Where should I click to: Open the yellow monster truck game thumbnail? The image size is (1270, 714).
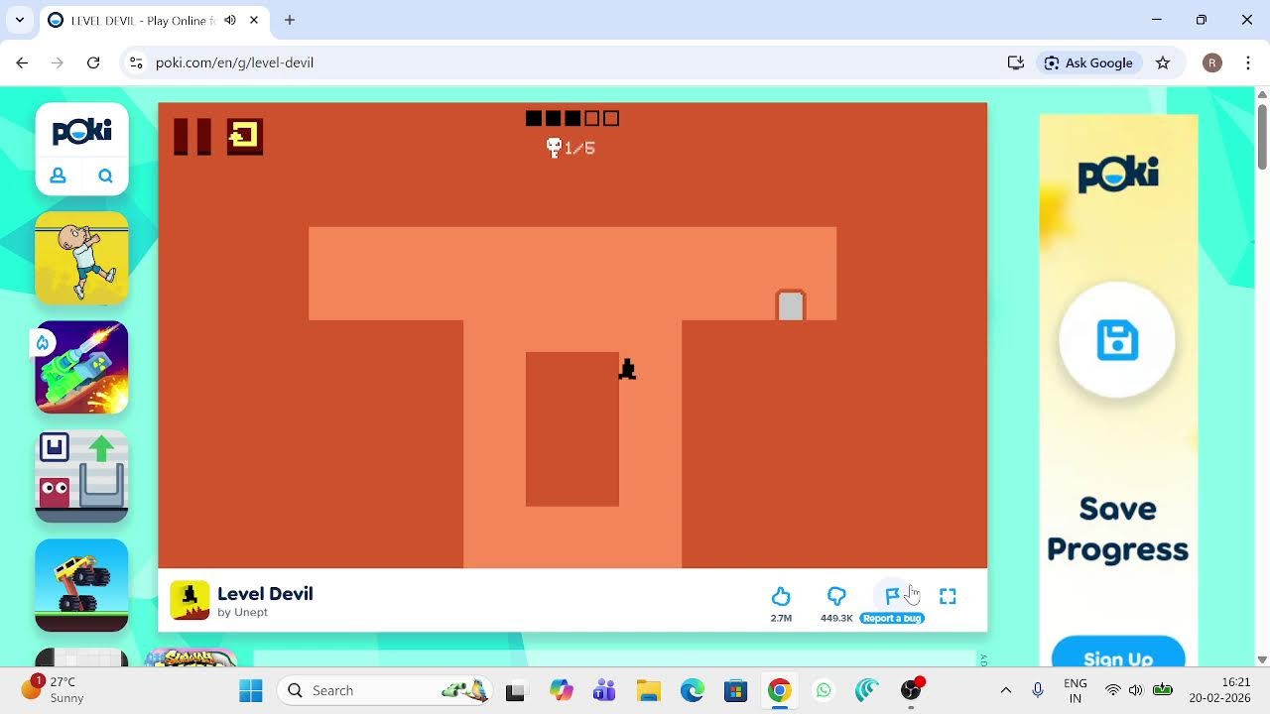click(x=81, y=585)
